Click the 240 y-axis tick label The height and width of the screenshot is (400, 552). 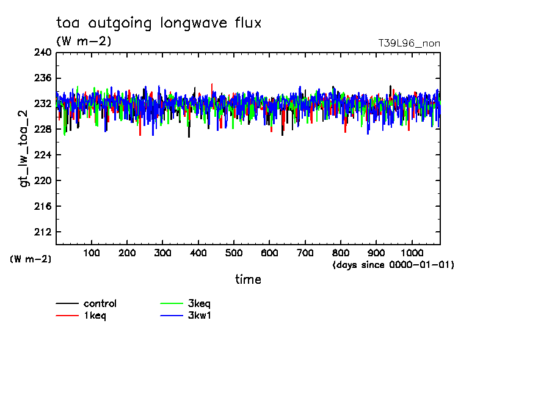(x=42, y=53)
